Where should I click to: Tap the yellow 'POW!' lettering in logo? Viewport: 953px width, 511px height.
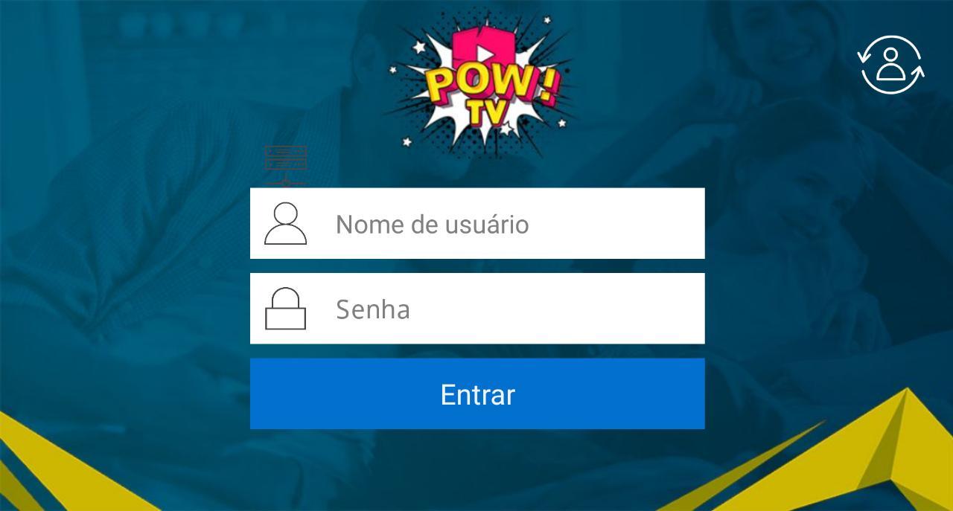point(491,84)
